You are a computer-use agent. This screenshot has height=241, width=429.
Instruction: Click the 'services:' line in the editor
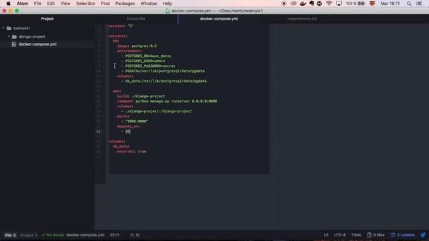click(x=118, y=35)
